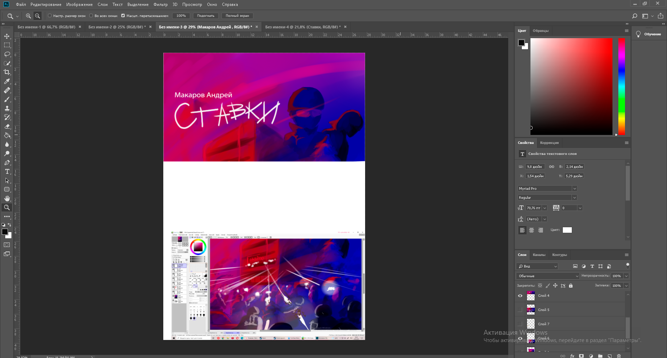Image resolution: width=667 pixels, height=358 pixels.
Task: Uncheck 'Масшт. перетаскиванием' option
Action: tap(123, 16)
